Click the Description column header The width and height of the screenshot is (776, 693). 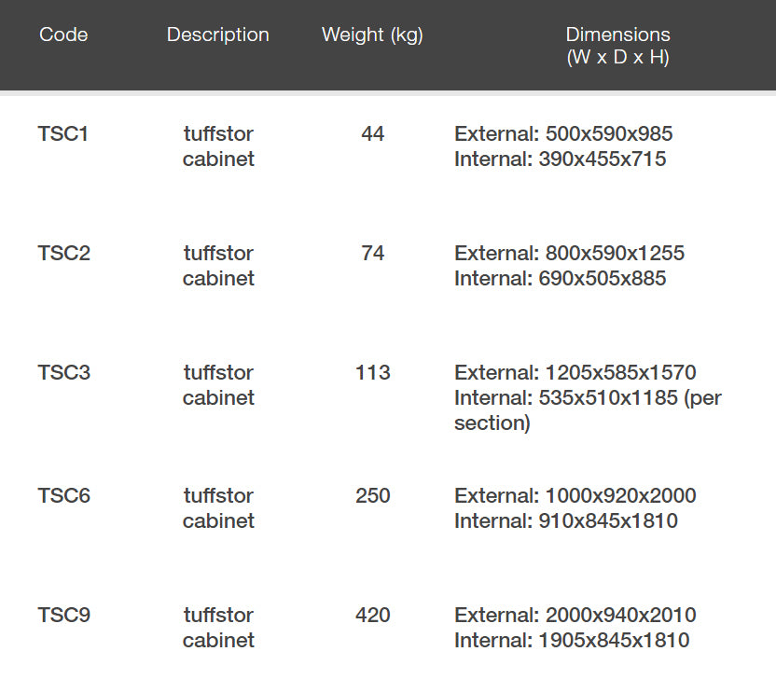(217, 35)
